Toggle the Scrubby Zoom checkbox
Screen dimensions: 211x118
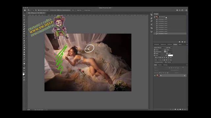[58, 10]
